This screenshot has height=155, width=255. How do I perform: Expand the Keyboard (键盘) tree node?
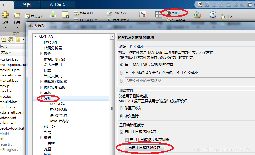(x=41, y=138)
